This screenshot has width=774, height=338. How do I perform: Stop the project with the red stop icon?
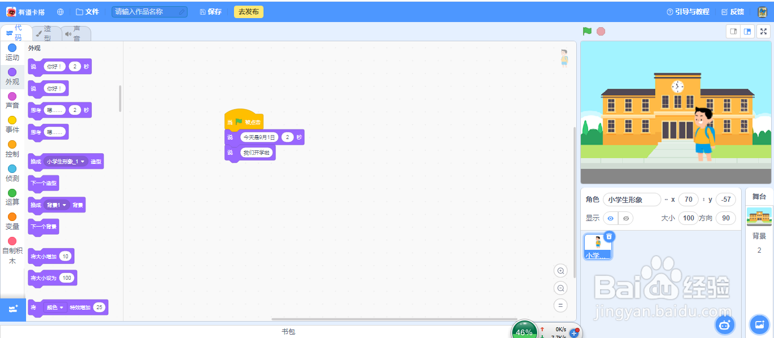click(x=600, y=32)
